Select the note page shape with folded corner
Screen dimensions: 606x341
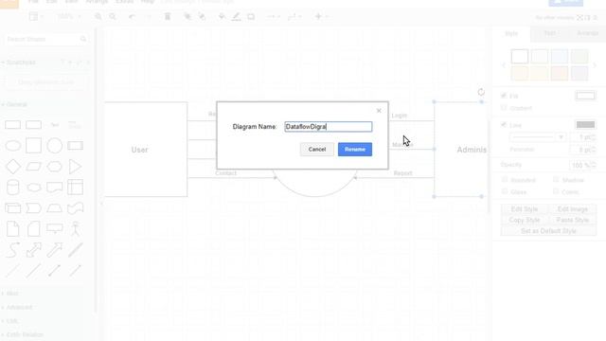[x=12, y=228]
